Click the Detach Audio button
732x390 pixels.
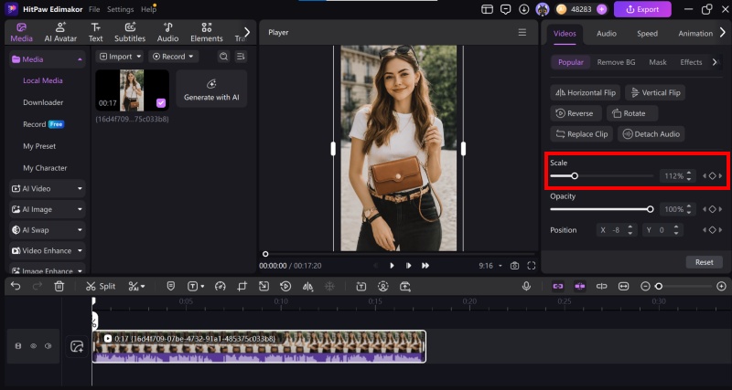tap(651, 134)
